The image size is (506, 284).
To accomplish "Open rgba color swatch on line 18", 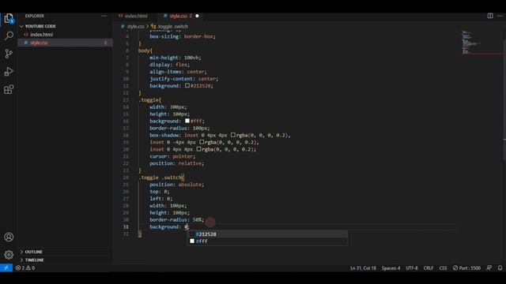I will click(x=233, y=135).
